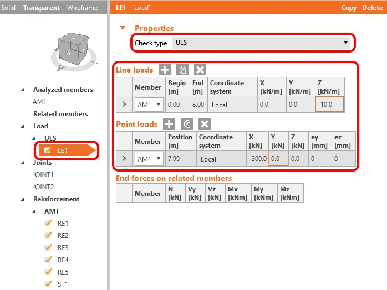Toggle the RE4 reinforcement checkbox
This screenshot has width=387, height=290.
point(48,260)
